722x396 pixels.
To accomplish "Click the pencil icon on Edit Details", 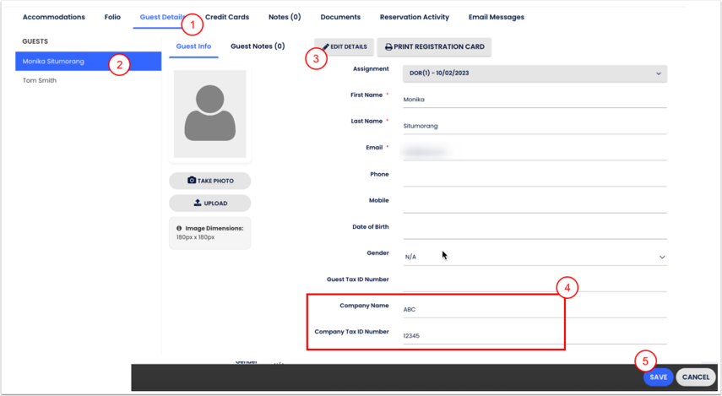I will pos(326,47).
